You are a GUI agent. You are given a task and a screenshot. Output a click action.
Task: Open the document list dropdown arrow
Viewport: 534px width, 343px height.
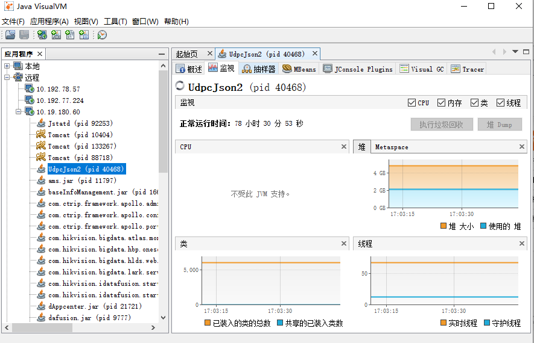point(515,52)
